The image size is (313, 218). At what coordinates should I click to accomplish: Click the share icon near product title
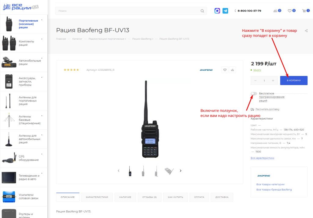[306, 30]
